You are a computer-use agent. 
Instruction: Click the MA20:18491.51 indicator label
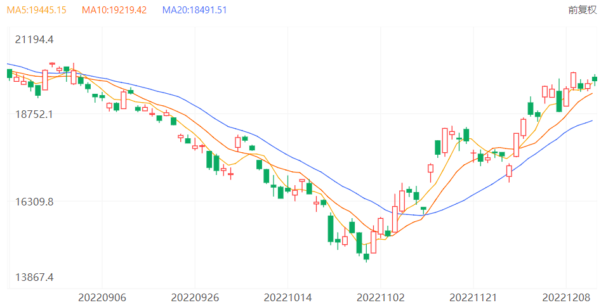[x=194, y=10]
